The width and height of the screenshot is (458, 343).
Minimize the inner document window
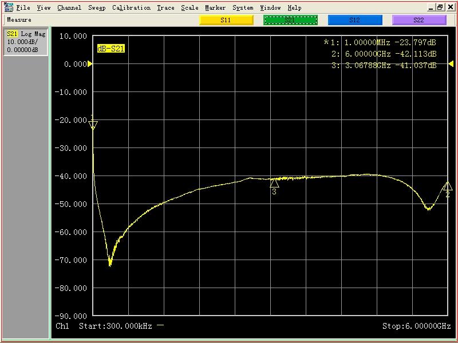[x=431, y=7]
